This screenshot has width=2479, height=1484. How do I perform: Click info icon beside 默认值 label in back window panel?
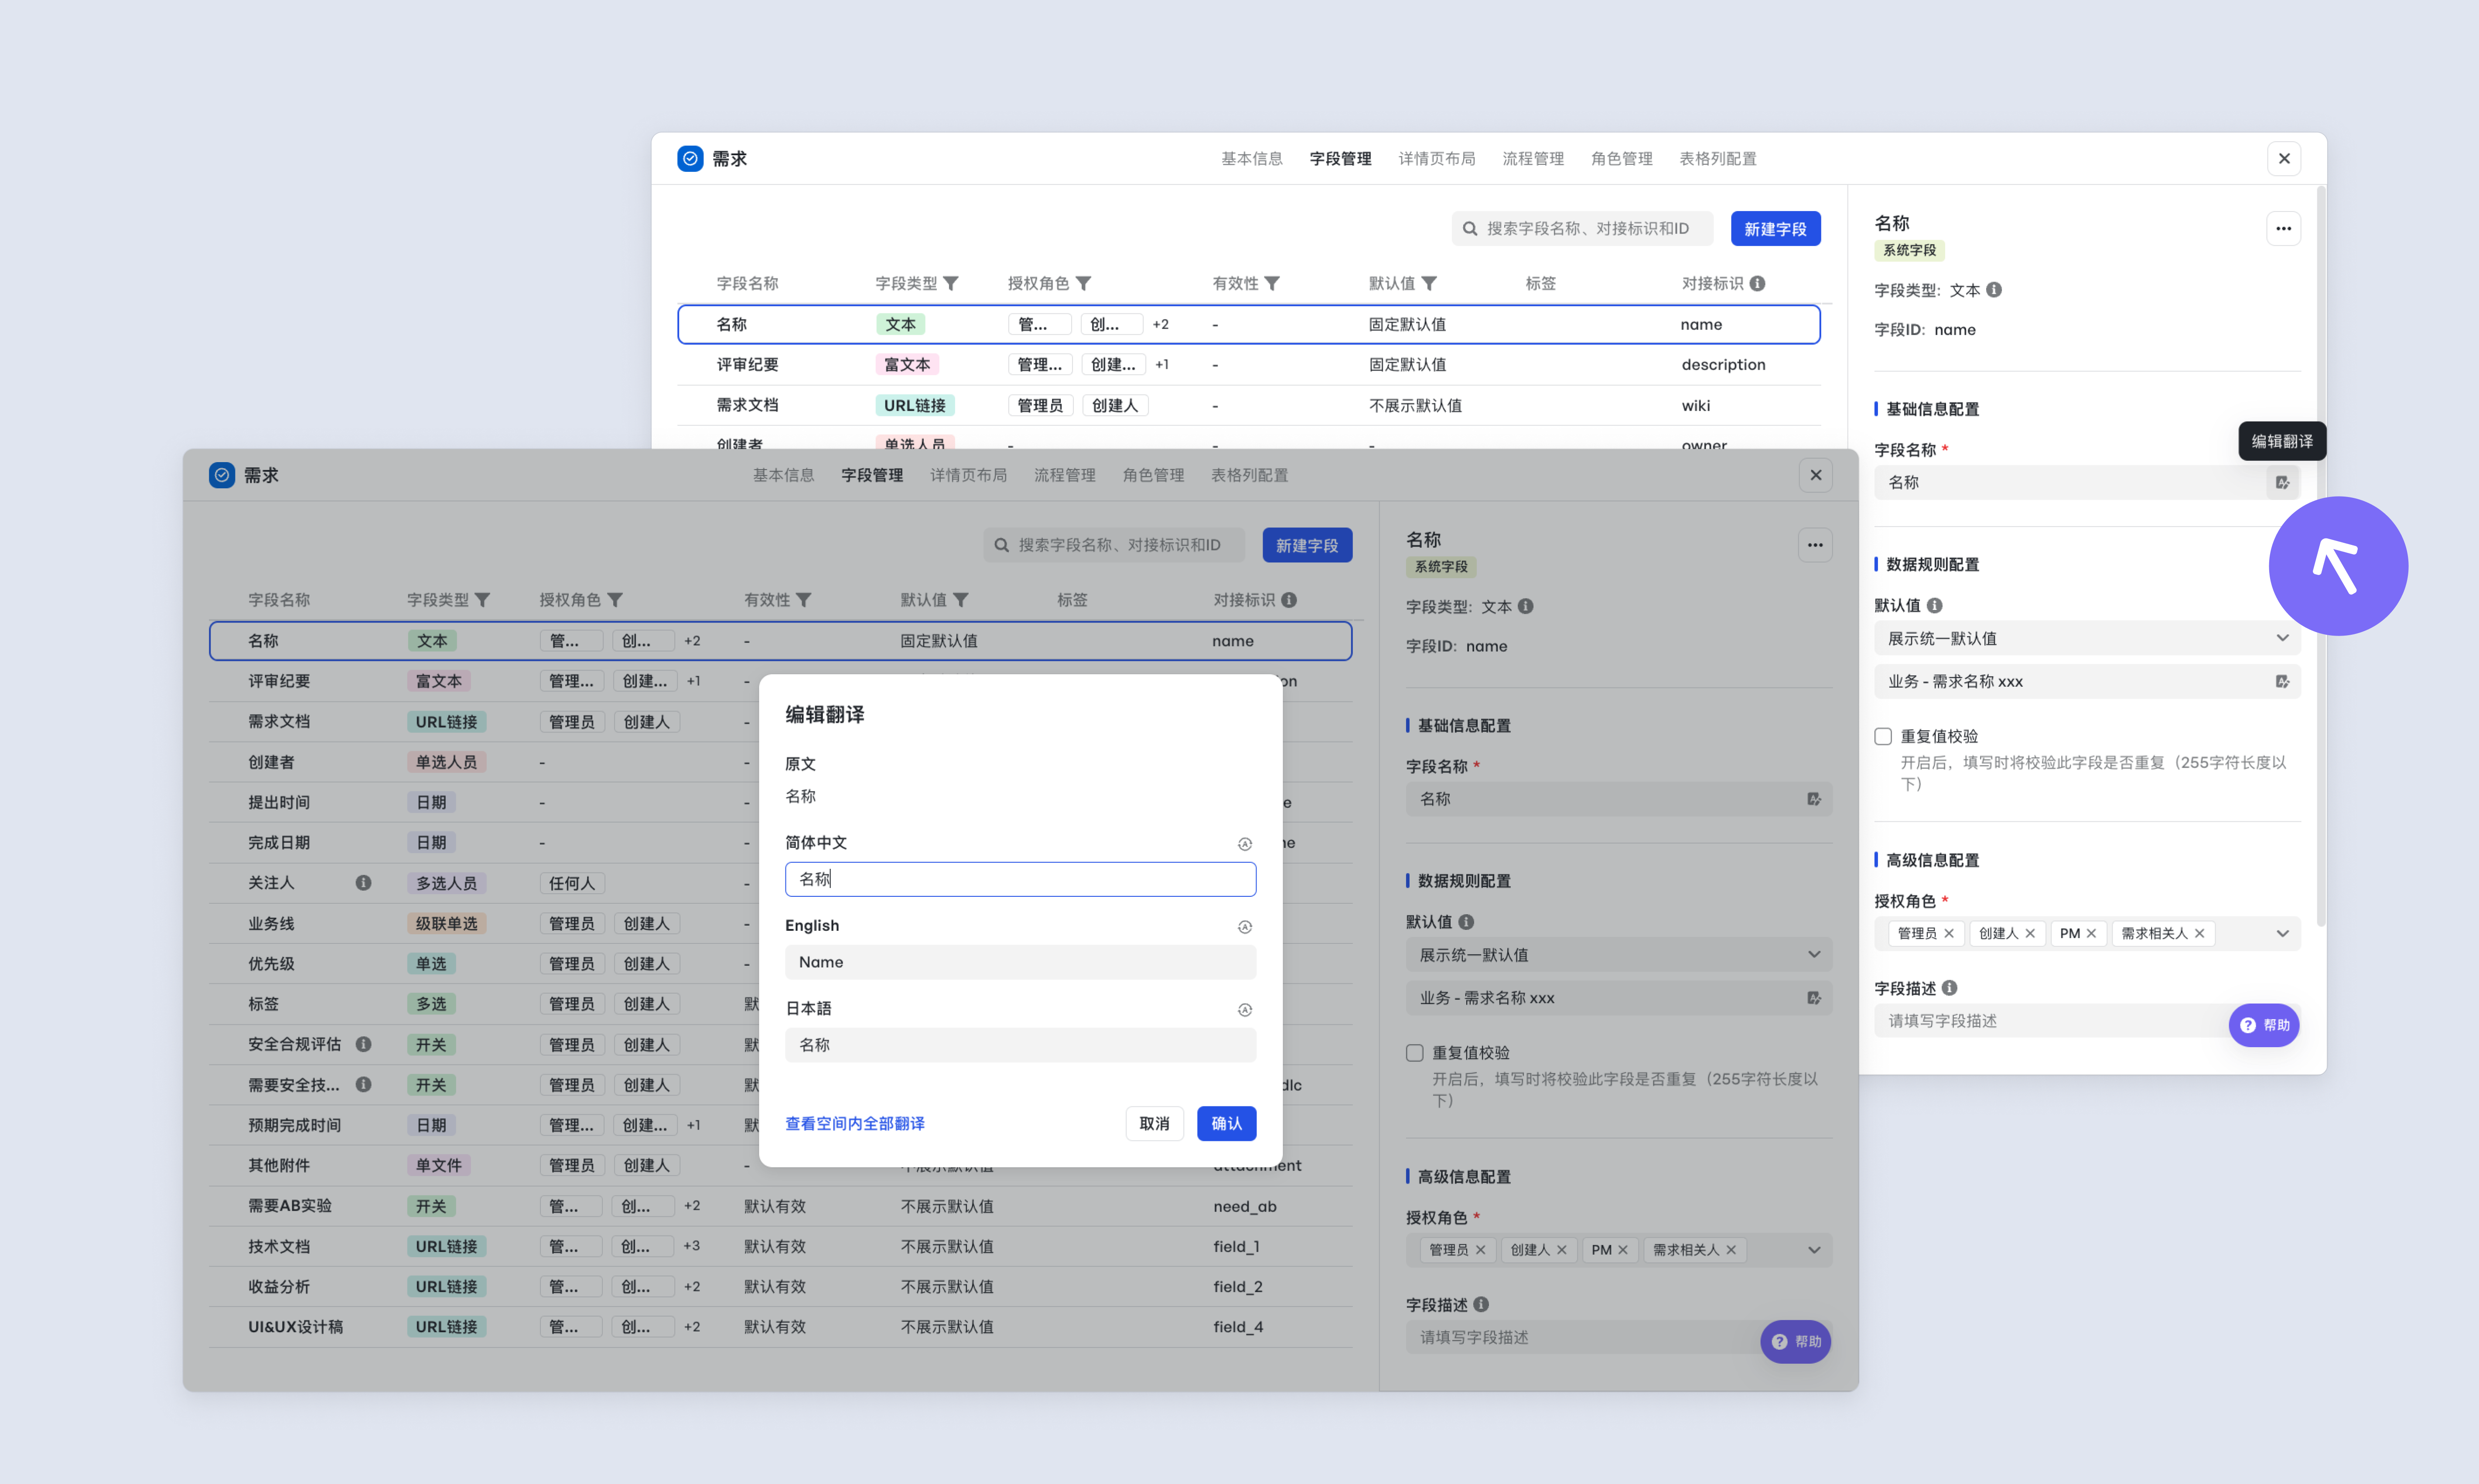(x=1935, y=605)
